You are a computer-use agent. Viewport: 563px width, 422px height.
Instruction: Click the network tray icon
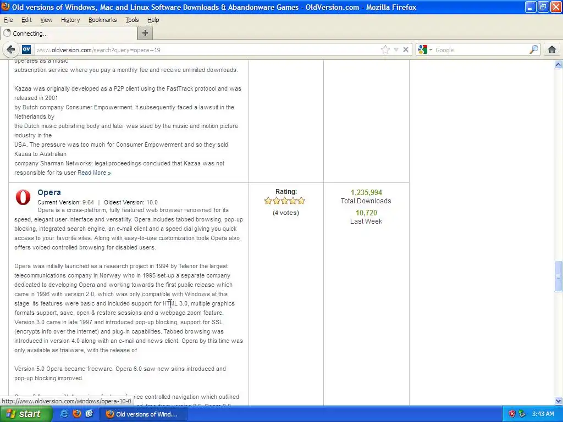[x=522, y=414]
